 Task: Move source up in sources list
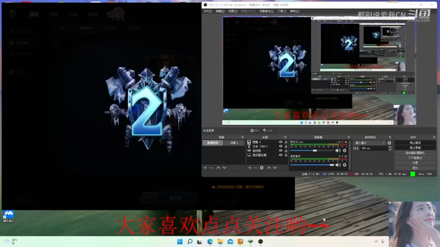coord(269,168)
